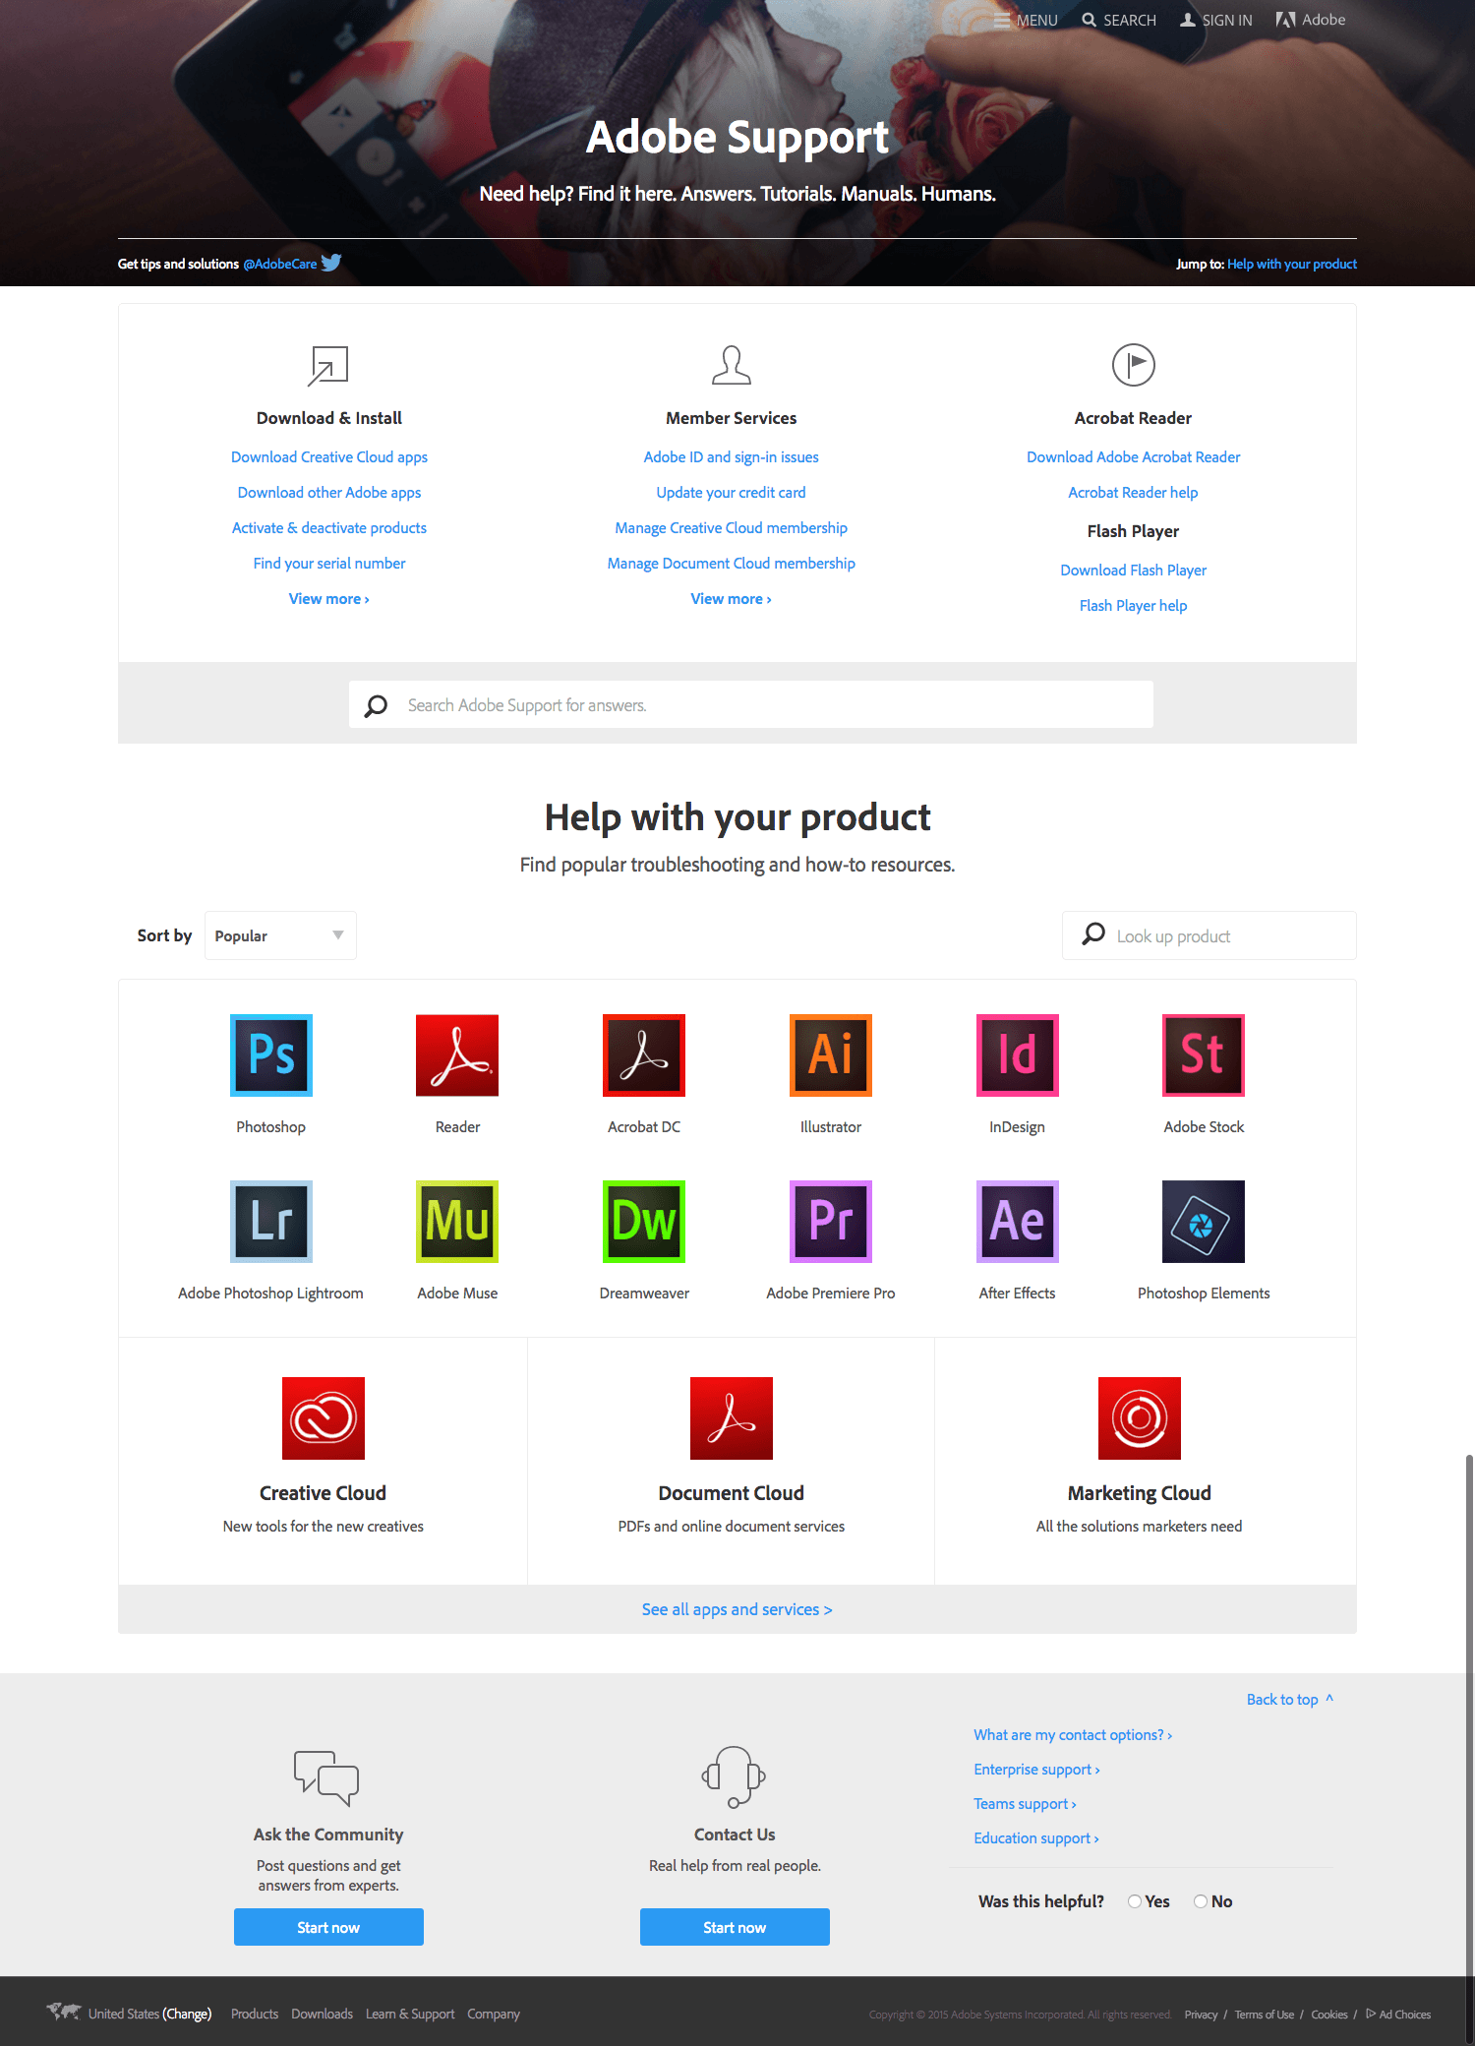Screen dimensions: 1475x2046
Task: Click the Acrobat Reader flag icon
Action: tap(1134, 365)
